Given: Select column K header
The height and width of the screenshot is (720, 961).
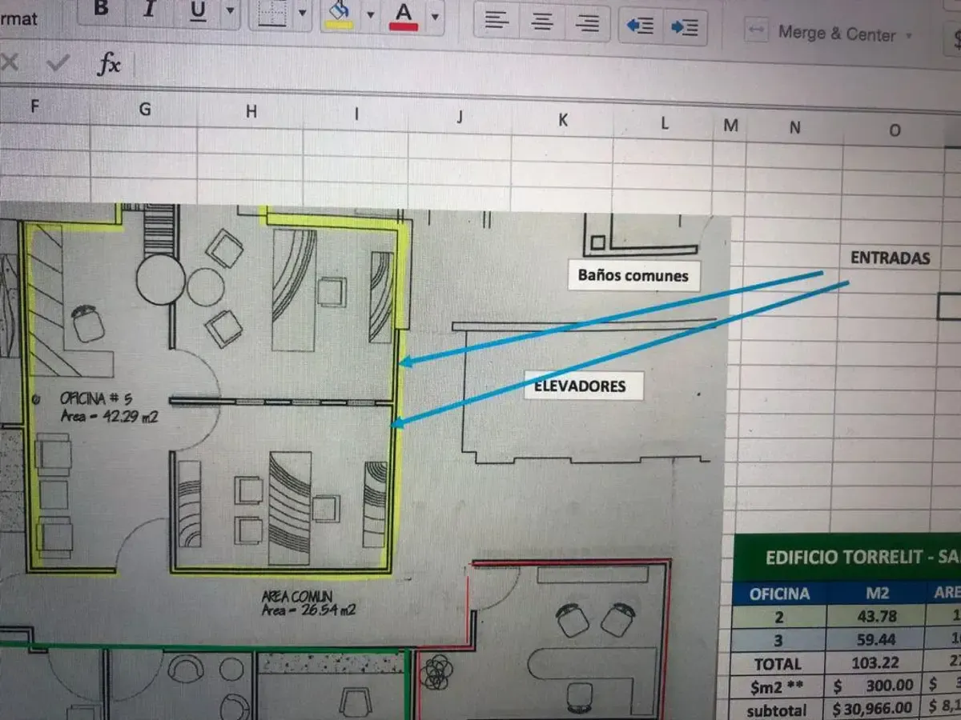Looking at the screenshot, I should [x=562, y=120].
